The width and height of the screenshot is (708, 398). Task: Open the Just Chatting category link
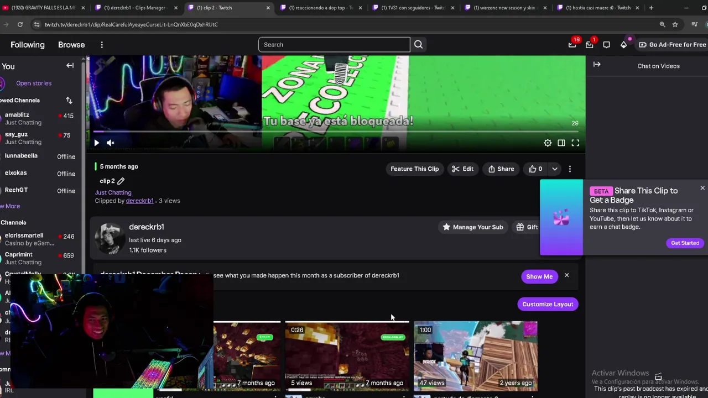point(113,192)
